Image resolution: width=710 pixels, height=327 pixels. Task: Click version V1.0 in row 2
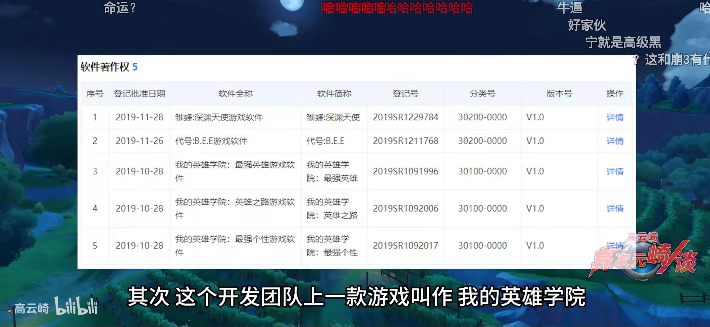coord(535,141)
